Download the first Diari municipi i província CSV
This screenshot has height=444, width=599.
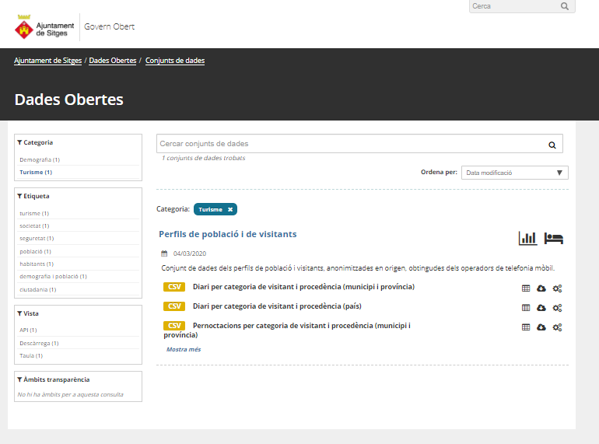541,288
